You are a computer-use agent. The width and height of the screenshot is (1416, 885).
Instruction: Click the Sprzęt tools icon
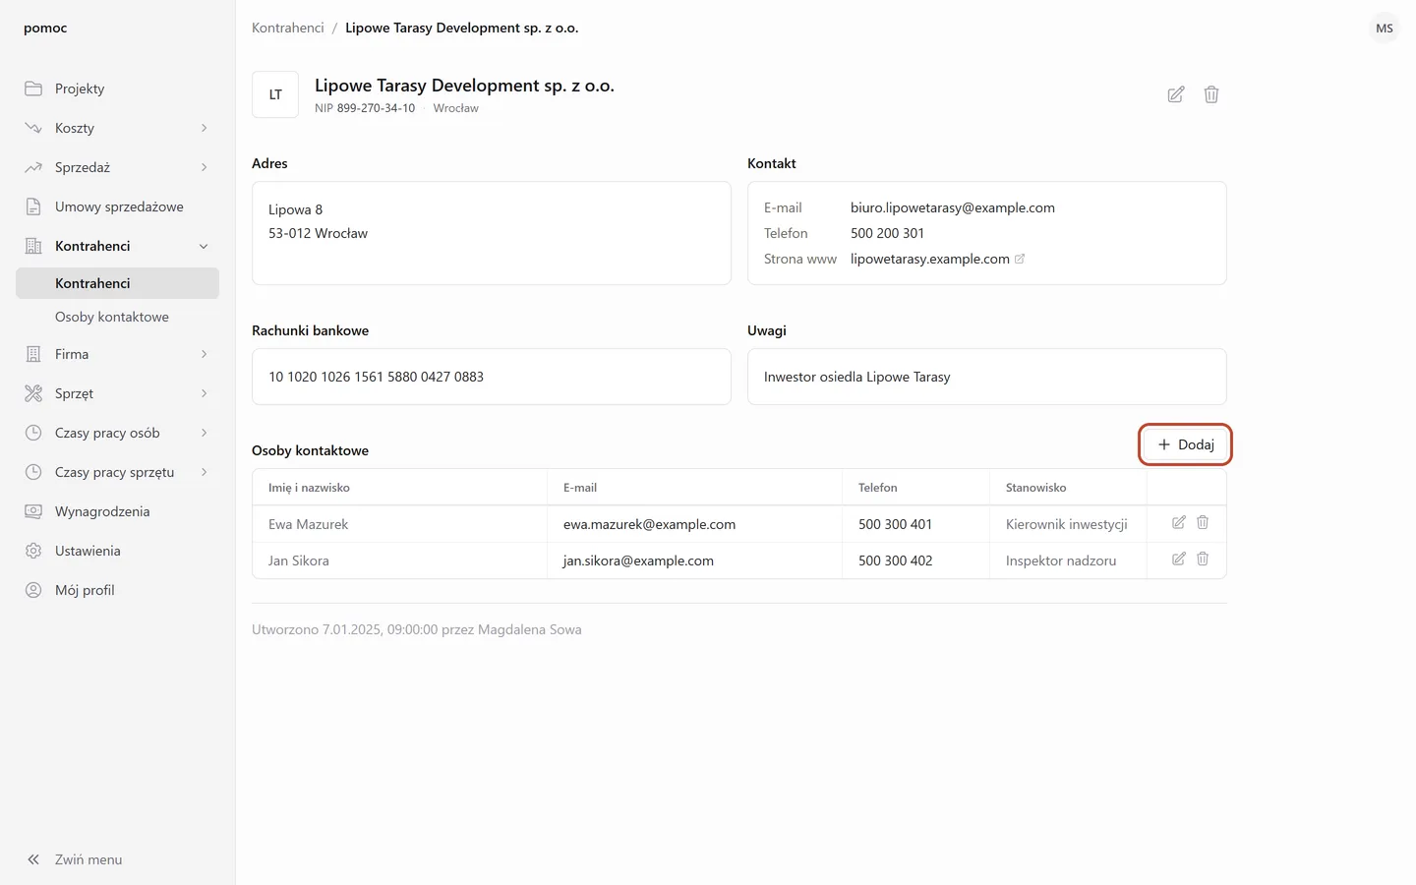(33, 393)
